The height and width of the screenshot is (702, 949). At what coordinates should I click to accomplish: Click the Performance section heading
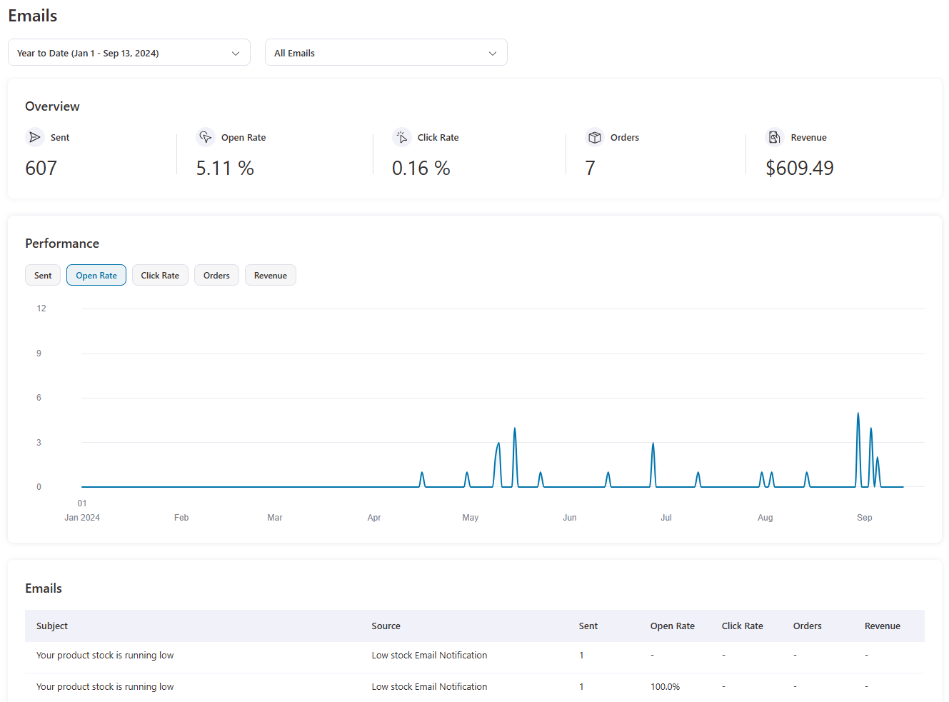(62, 244)
